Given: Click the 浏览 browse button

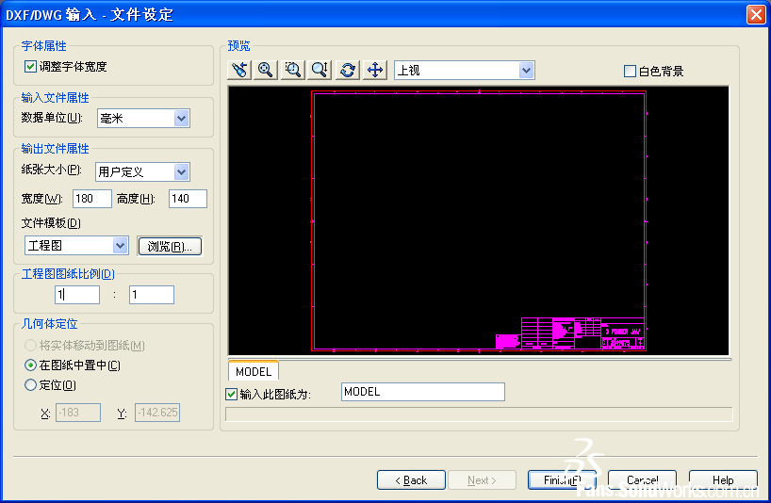Looking at the screenshot, I should tap(170, 247).
